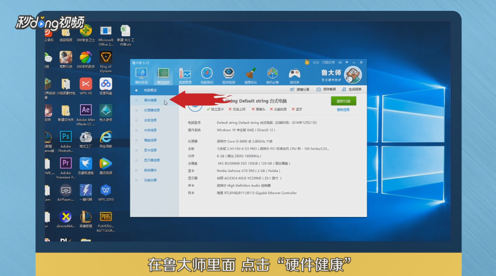Open the 硬件体检 tab in Lu Dashi toolbar
Screen dimensions: 496x276
[141, 76]
